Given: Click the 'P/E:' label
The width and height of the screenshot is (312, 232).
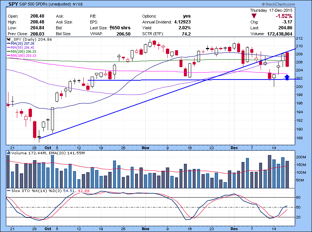Looking at the screenshot, I should (x=93, y=16).
